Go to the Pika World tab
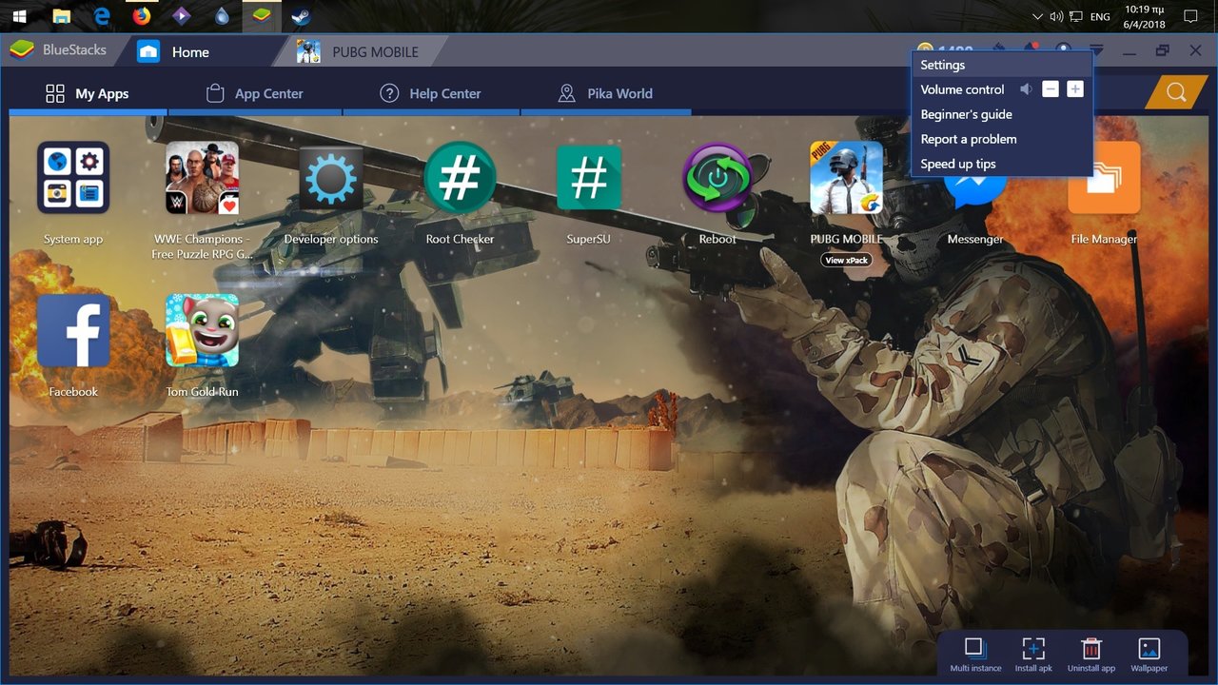Screen dimensions: 1218x685 tap(606, 93)
